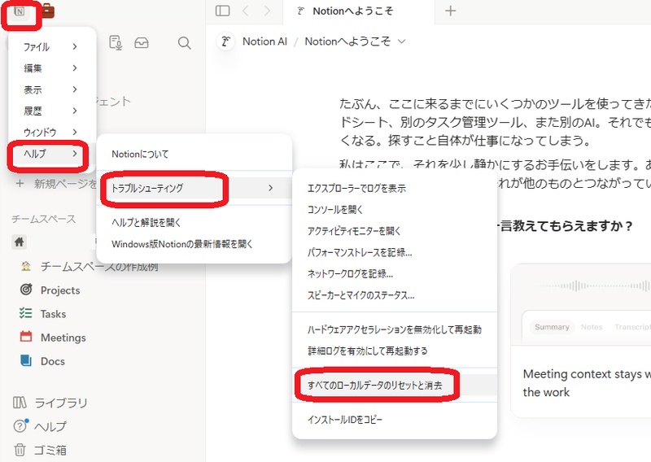Click the AI meeting notes microphone icon
Image resolution: width=651 pixels, height=462 pixels.
tap(116, 43)
